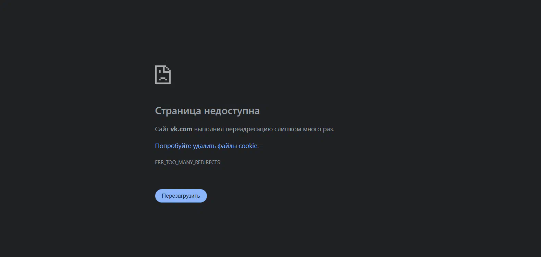Reload the page with Перезагрузить button
541x257 pixels.
tap(181, 196)
